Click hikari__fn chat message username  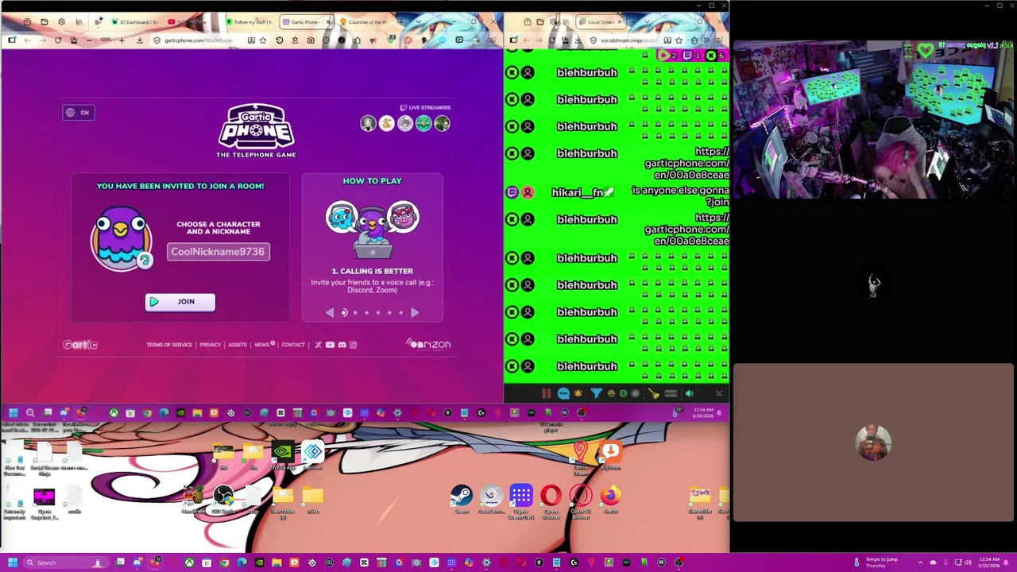coord(578,193)
